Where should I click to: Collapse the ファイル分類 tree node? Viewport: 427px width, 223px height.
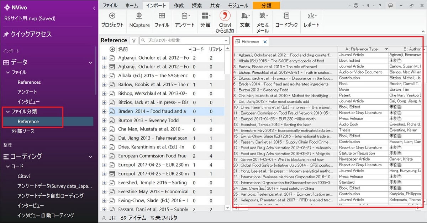8,112
